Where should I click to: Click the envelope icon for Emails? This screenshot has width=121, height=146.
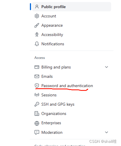(37, 76)
